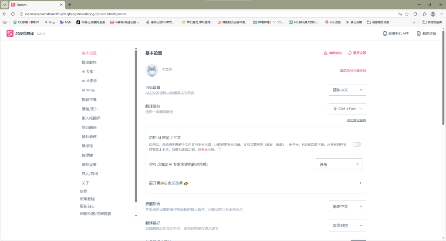Screen dimensions: 446x241
Task: Open AGE动漫 bookmark
Action: tap(333, 22)
